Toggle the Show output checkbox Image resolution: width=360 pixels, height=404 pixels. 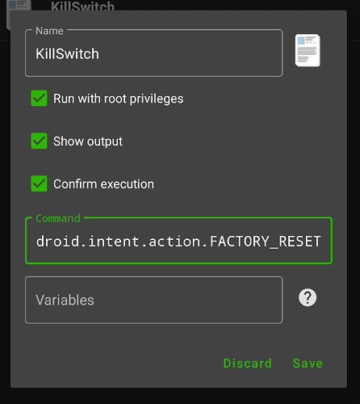(x=39, y=141)
